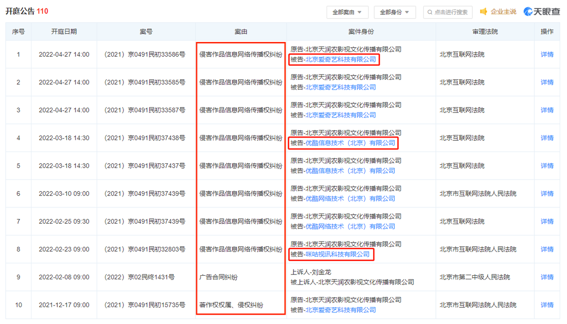This screenshot has height=324, width=567.
Task: Click the 序号 column header
Action: coord(18,32)
